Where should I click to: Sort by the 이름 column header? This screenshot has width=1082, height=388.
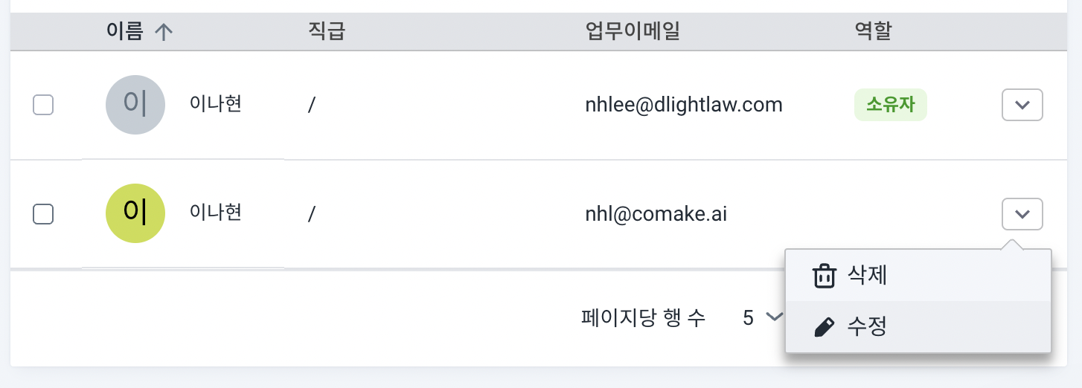124,31
